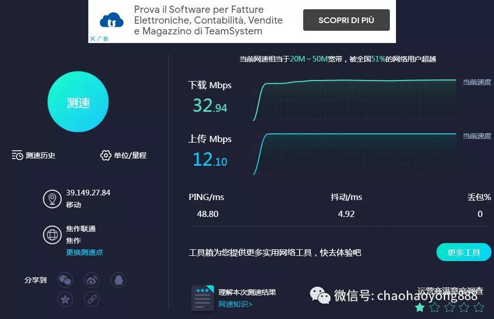Open the 更多工具 tools button
The width and height of the screenshot is (494, 319).
[463, 252]
